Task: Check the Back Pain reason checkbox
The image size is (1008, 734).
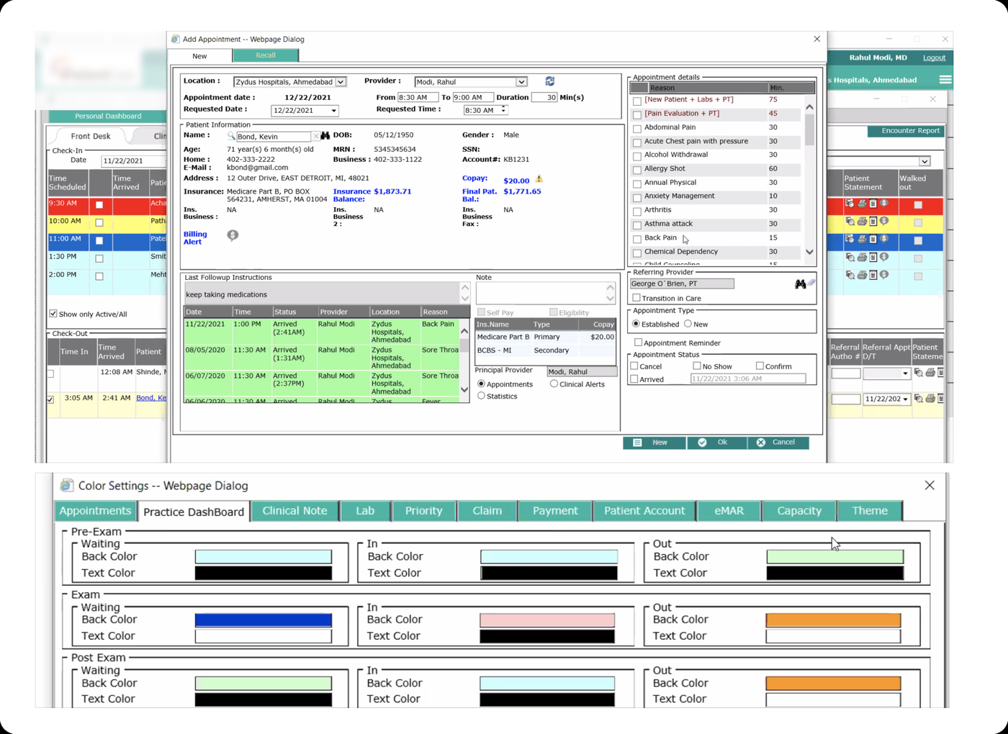Action: [x=637, y=239]
